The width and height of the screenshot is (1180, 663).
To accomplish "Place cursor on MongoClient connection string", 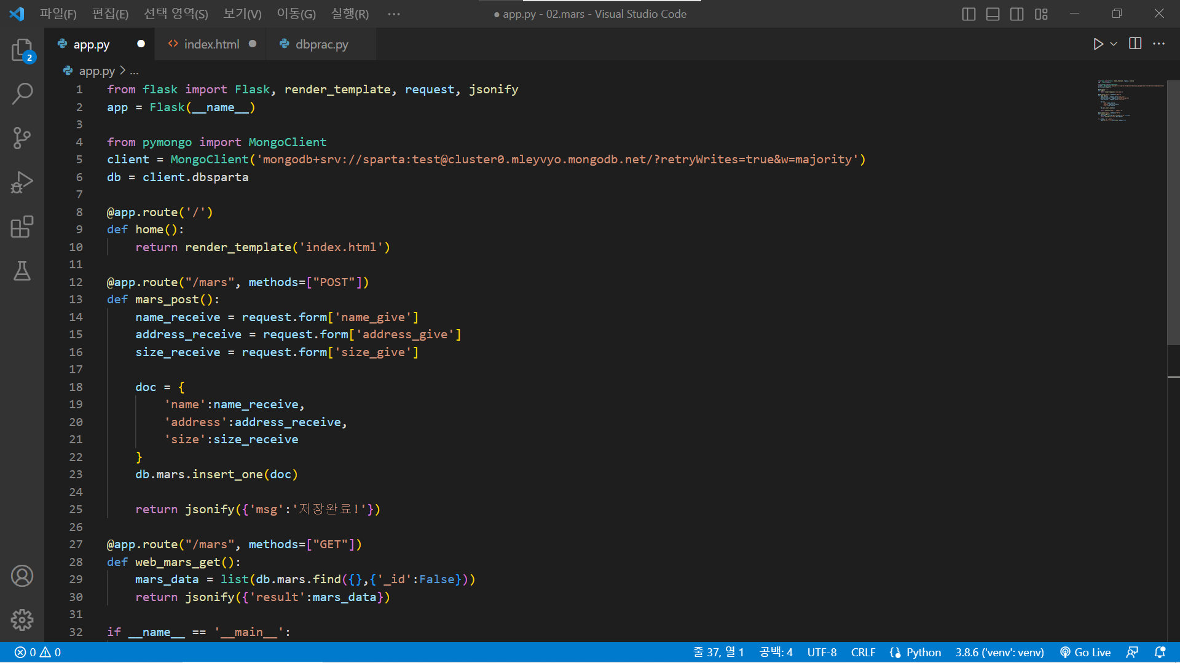I will coord(557,160).
